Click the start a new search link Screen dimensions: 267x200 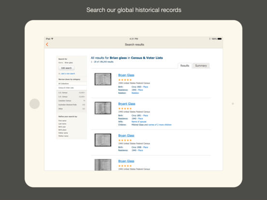(68, 73)
